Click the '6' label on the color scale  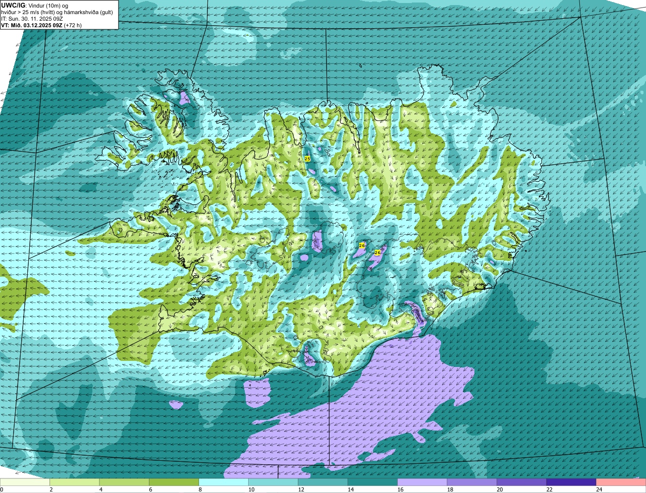(150, 489)
